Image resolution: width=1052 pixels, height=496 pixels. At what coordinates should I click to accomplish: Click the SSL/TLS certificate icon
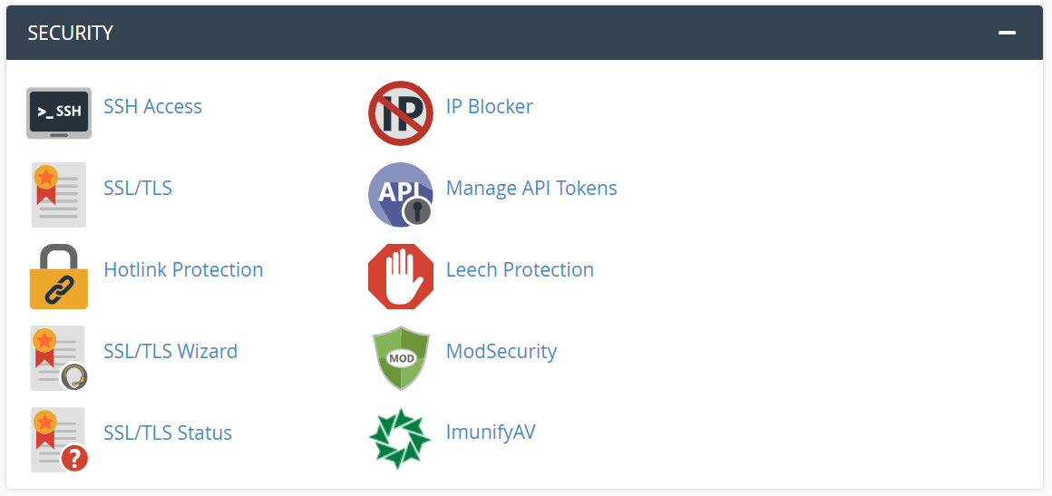pos(59,194)
